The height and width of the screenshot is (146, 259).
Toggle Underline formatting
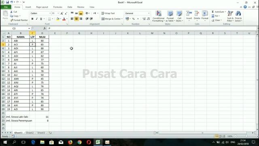click(x=41, y=19)
